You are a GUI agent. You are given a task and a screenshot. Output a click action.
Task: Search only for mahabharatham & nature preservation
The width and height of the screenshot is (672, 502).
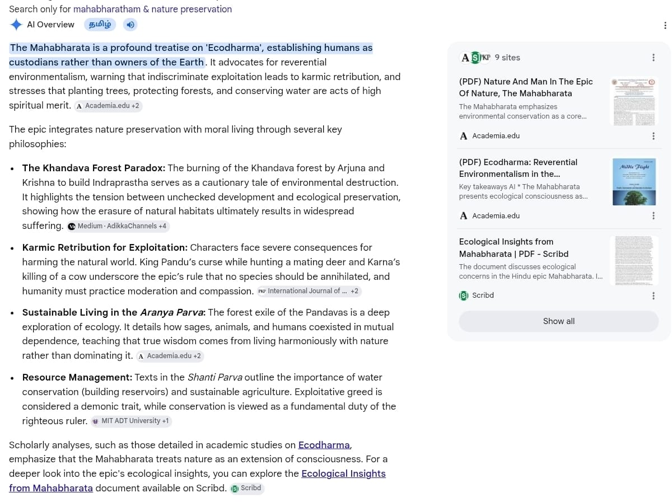[152, 9]
